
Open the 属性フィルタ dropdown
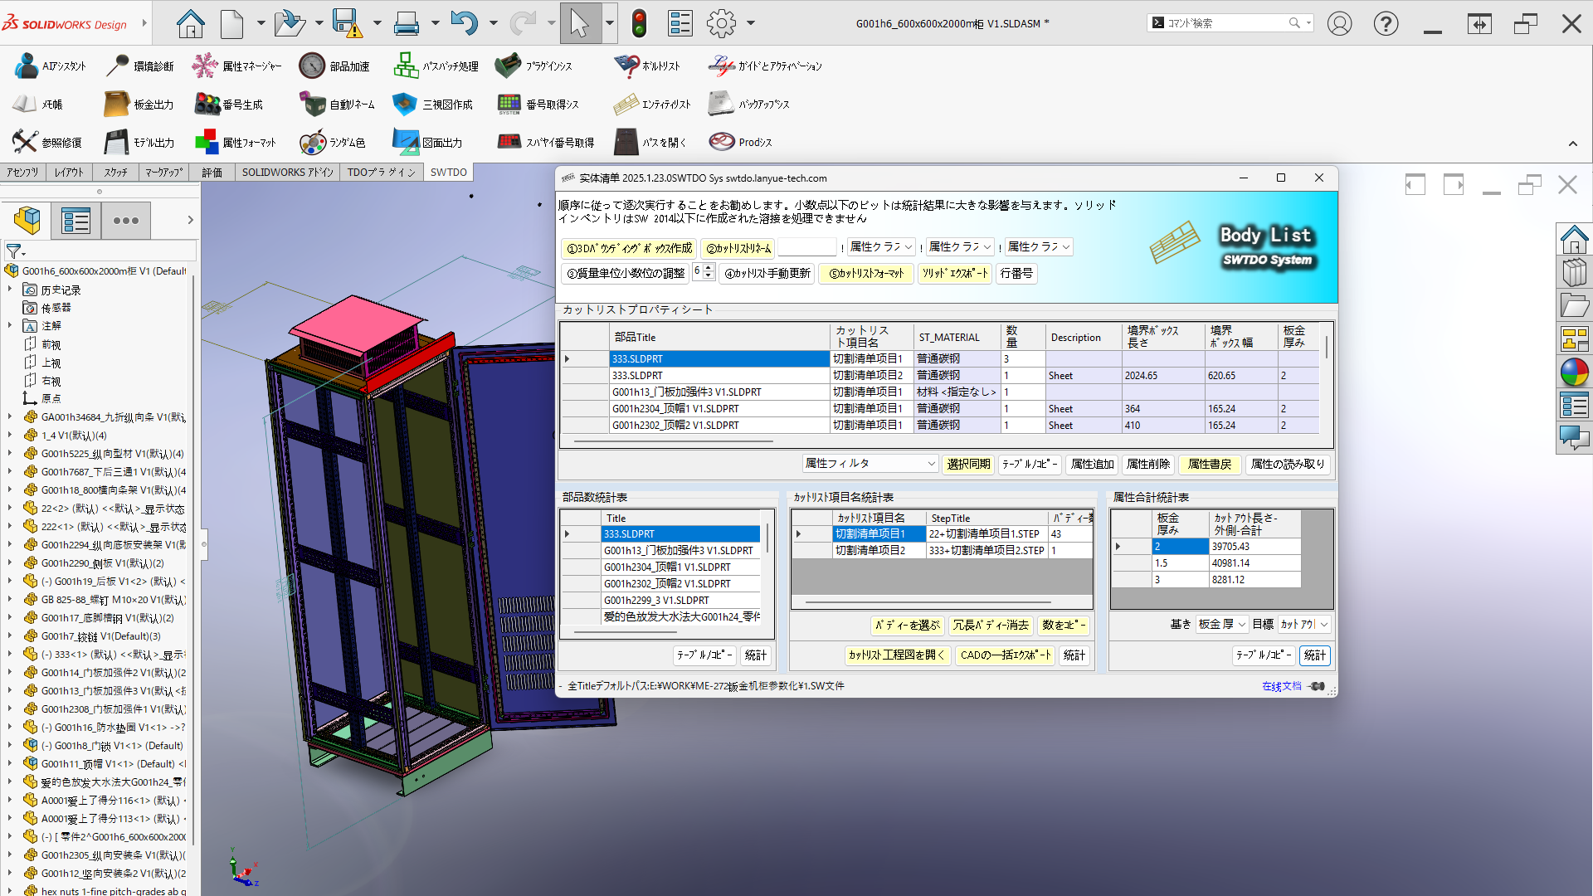pyautogui.click(x=931, y=464)
